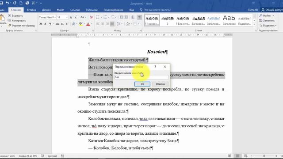Toggle subscript x₂ formatting

(x=62, y=24)
